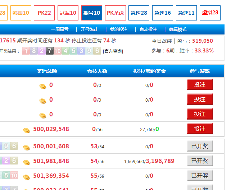Image resolution: width=231 pixels, height=190 pixels.
Task: Click dark result ball number 7
Action: pyautogui.click(x=50, y=51)
